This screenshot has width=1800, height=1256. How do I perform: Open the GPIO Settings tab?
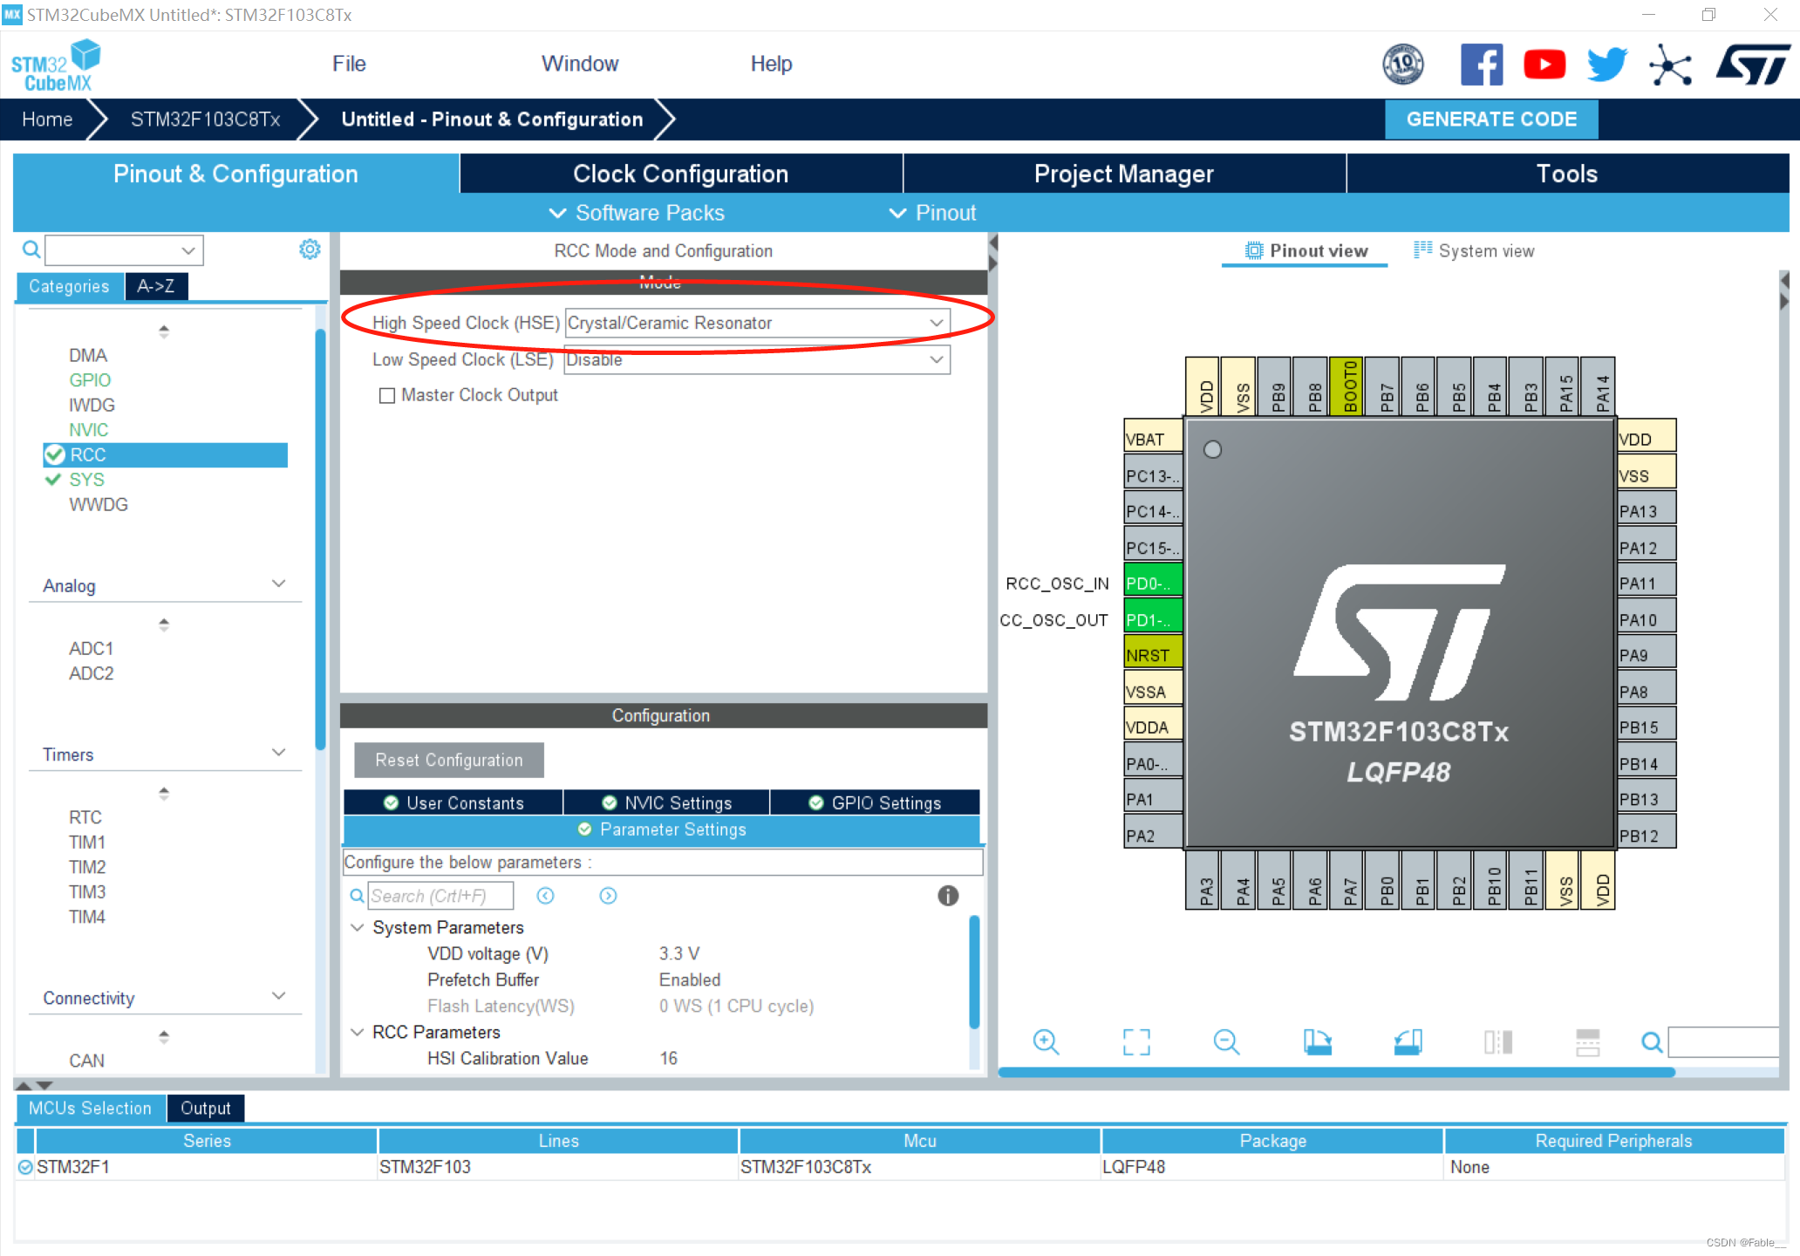(x=875, y=802)
